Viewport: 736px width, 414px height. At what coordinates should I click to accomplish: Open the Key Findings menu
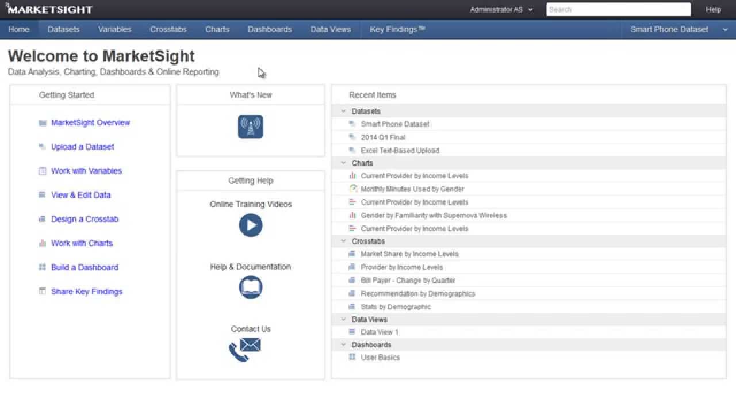[398, 29]
